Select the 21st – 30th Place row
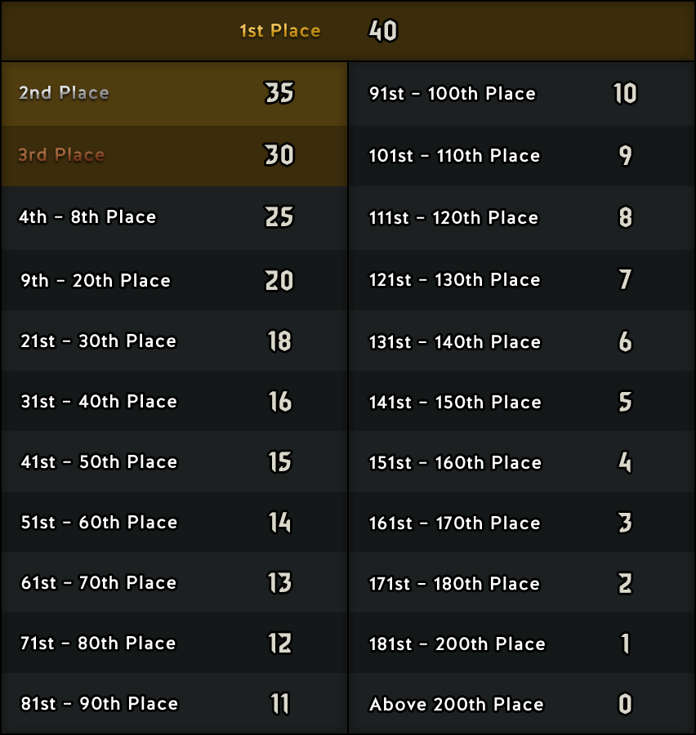Screen dimensions: 696x735 point(175,341)
